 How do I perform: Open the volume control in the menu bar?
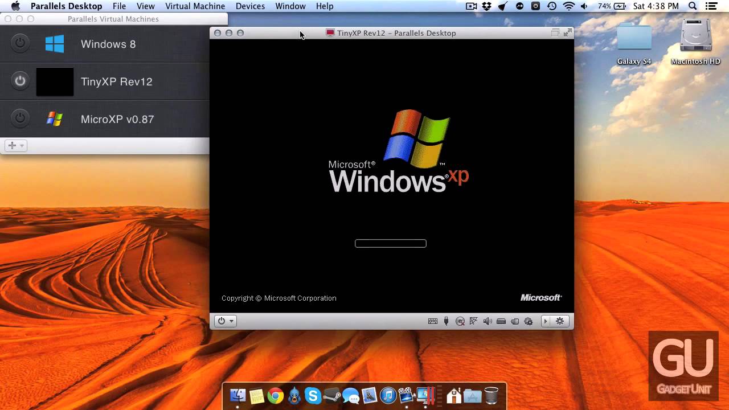pos(585,6)
